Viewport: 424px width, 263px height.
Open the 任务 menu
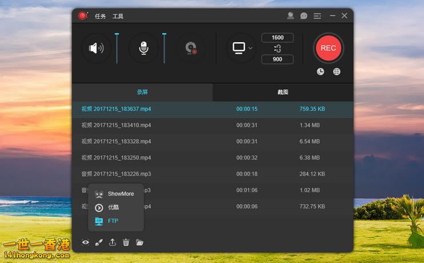click(100, 16)
